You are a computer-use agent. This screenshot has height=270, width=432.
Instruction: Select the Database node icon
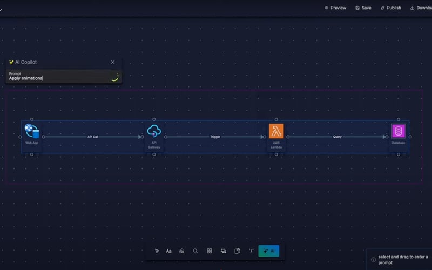coord(399,131)
